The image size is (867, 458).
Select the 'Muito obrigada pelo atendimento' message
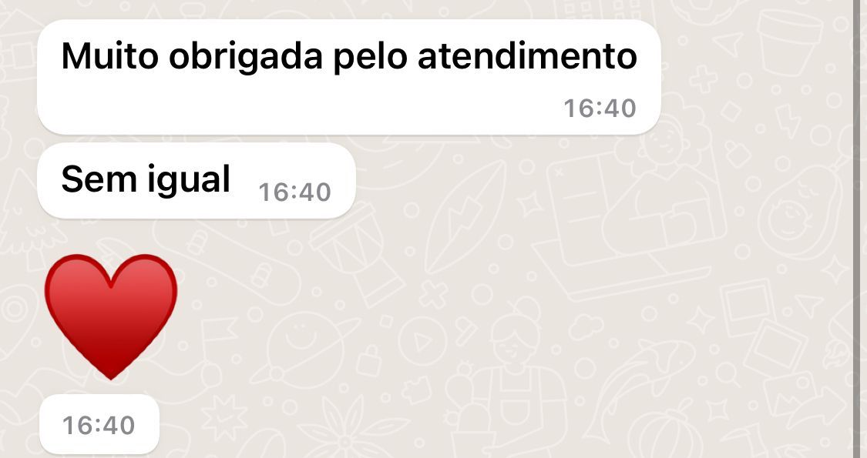(349, 77)
